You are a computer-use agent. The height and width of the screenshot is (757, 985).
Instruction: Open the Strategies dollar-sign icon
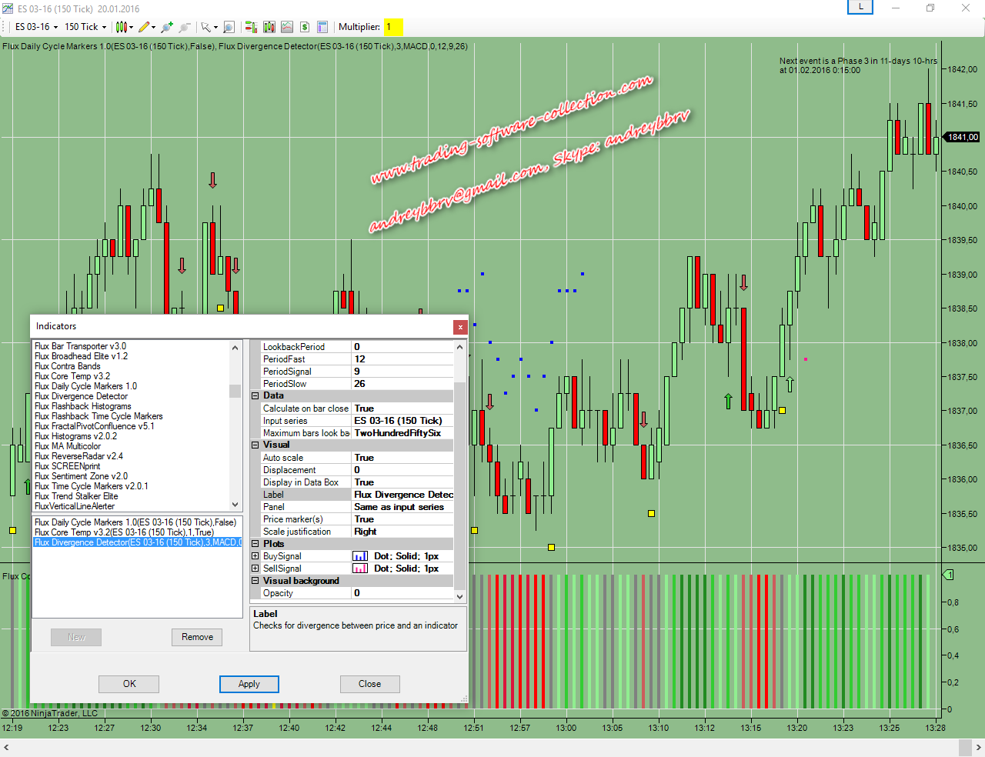point(305,27)
